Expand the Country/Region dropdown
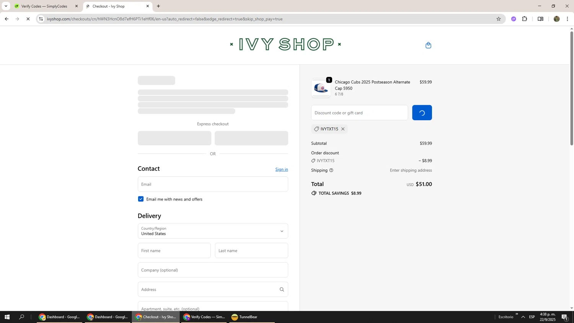 click(213, 231)
